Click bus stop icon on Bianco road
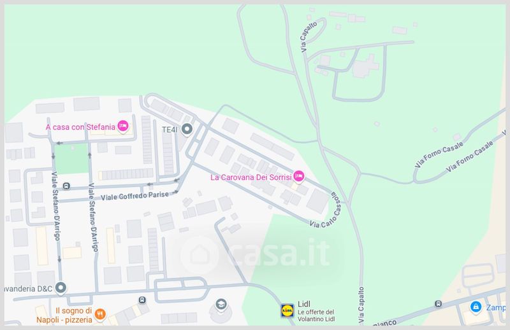Viewport: 510px width, 330px height. 438,304
